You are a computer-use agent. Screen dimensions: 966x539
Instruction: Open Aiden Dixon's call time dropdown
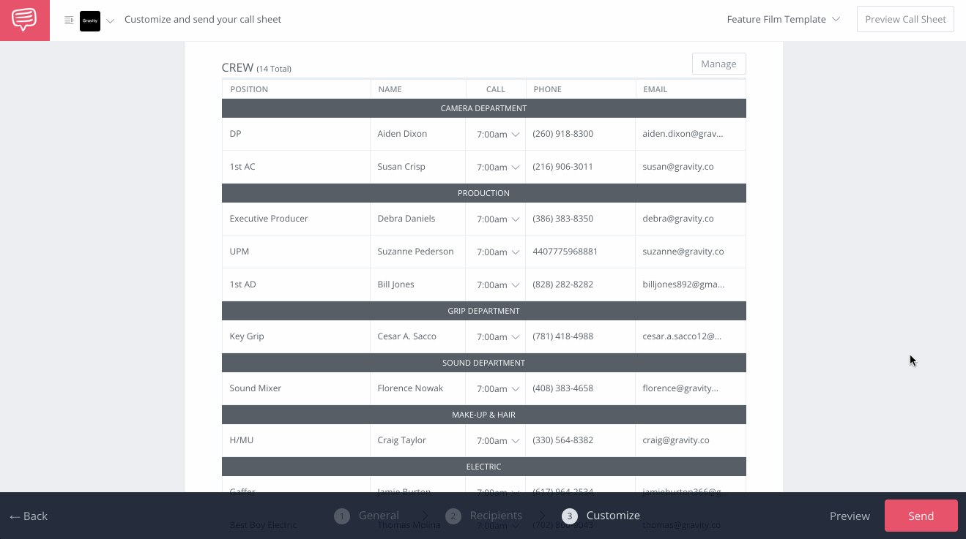coord(496,135)
